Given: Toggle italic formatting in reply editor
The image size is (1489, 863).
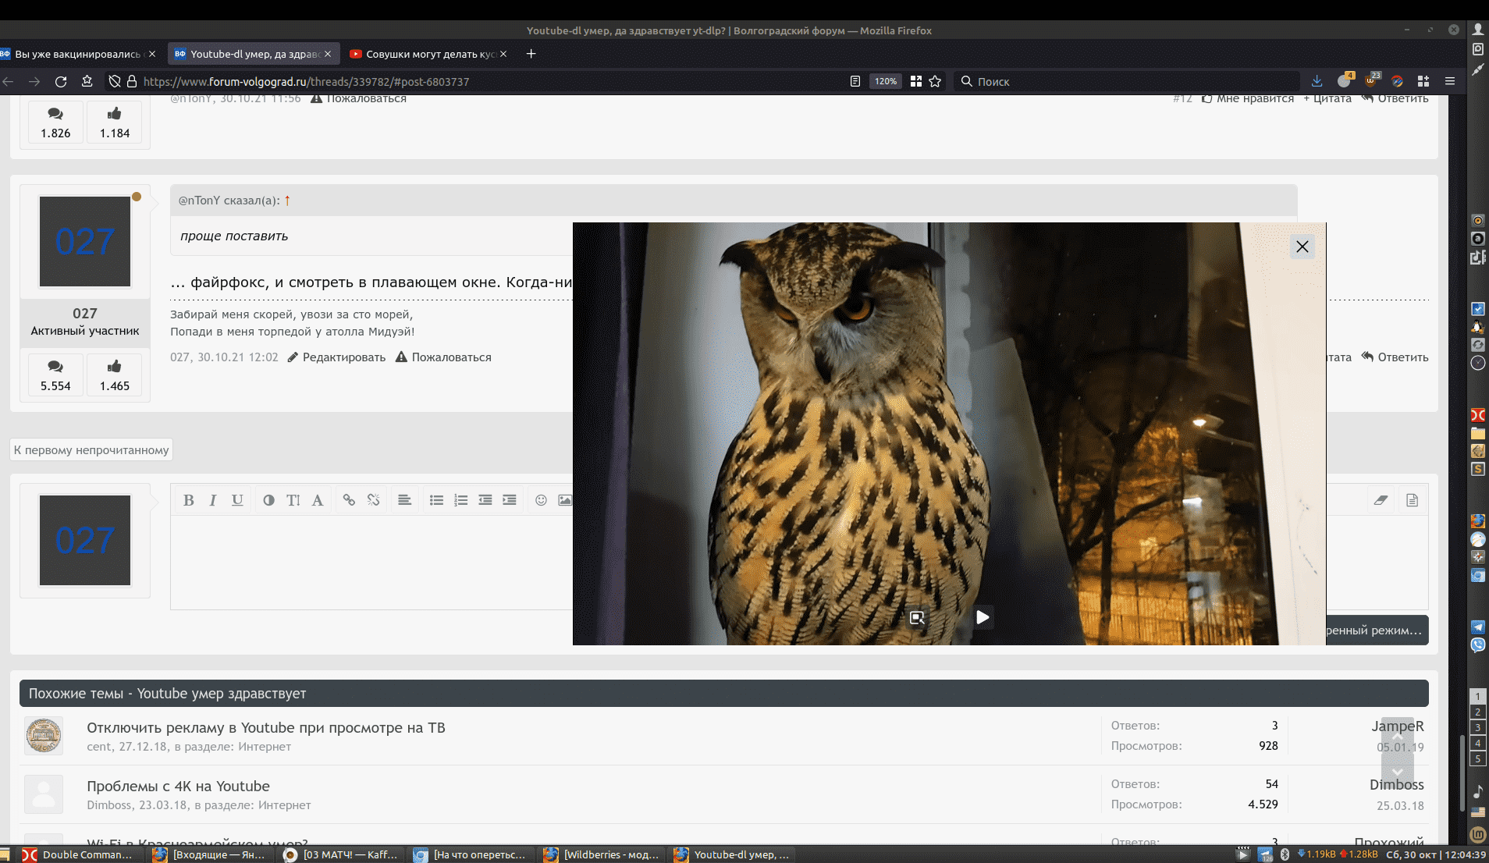Looking at the screenshot, I should point(212,500).
